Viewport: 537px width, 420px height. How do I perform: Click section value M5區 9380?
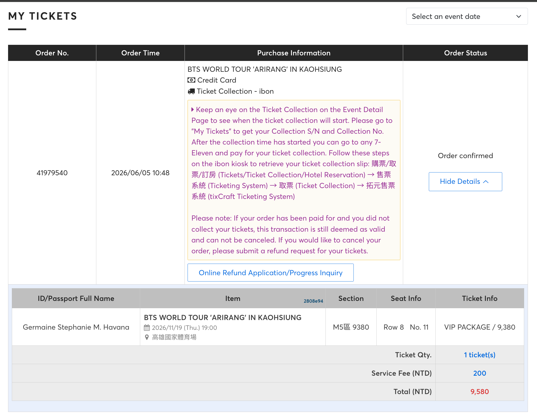point(351,327)
